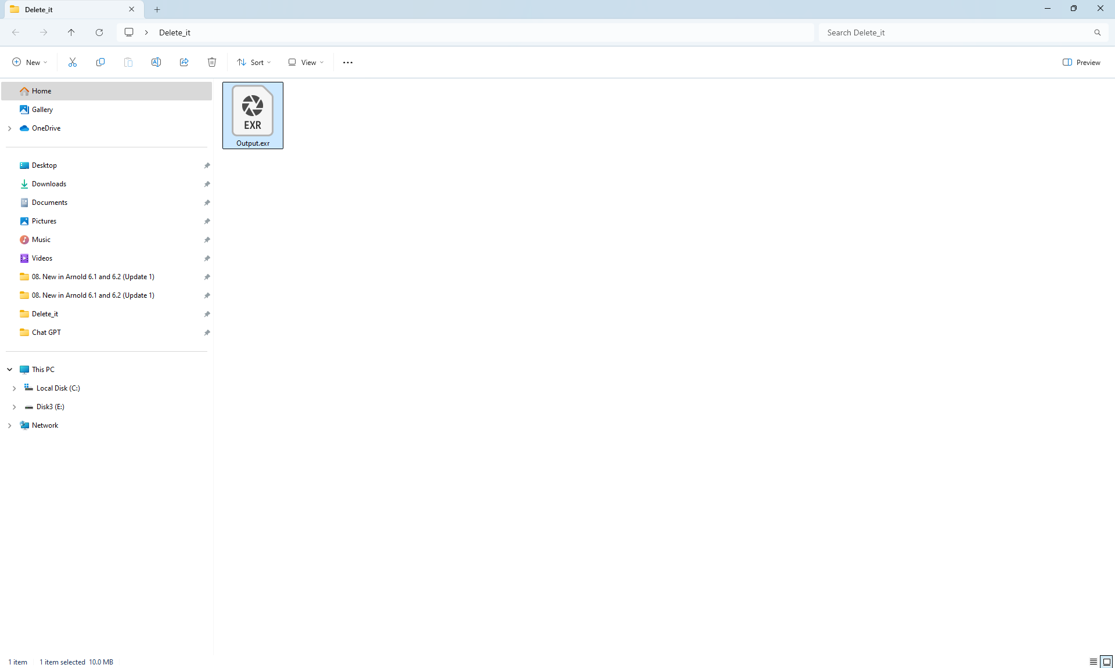
Task: Click the Refresh button
Action: coord(99,33)
